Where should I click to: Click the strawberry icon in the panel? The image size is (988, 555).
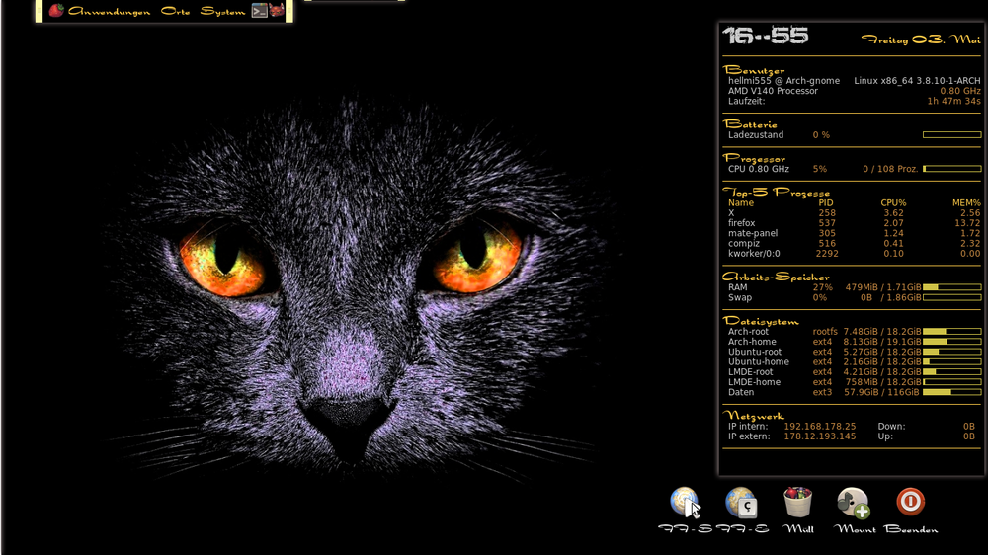[x=56, y=11]
